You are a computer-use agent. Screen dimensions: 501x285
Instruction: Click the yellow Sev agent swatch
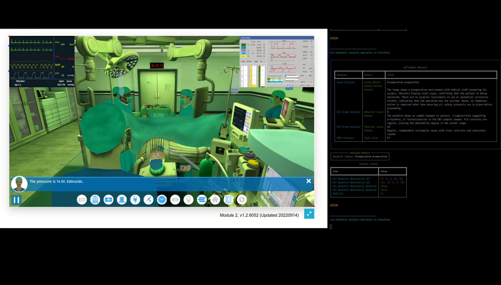(x=243, y=56)
